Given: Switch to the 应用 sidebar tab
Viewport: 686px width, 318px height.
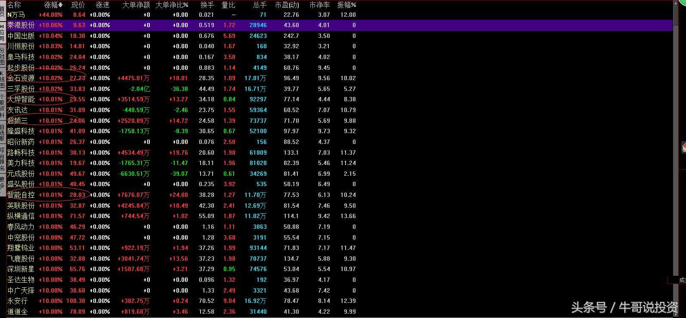Looking at the screenshot, I should pyautogui.click(x=2, y=33).
